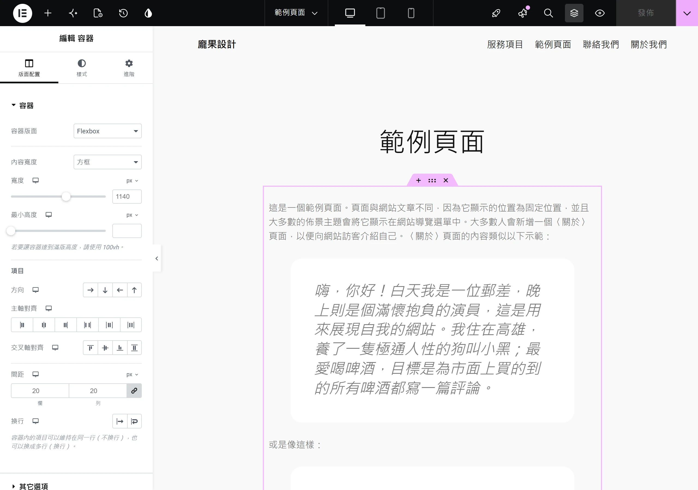Toggle linked gap values chain icon

(x=134, y=391)
